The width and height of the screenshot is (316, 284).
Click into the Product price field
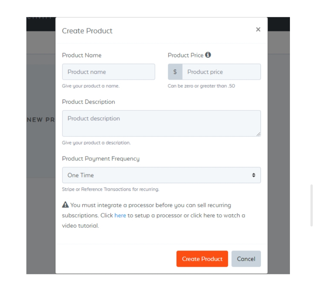[221, 72]
